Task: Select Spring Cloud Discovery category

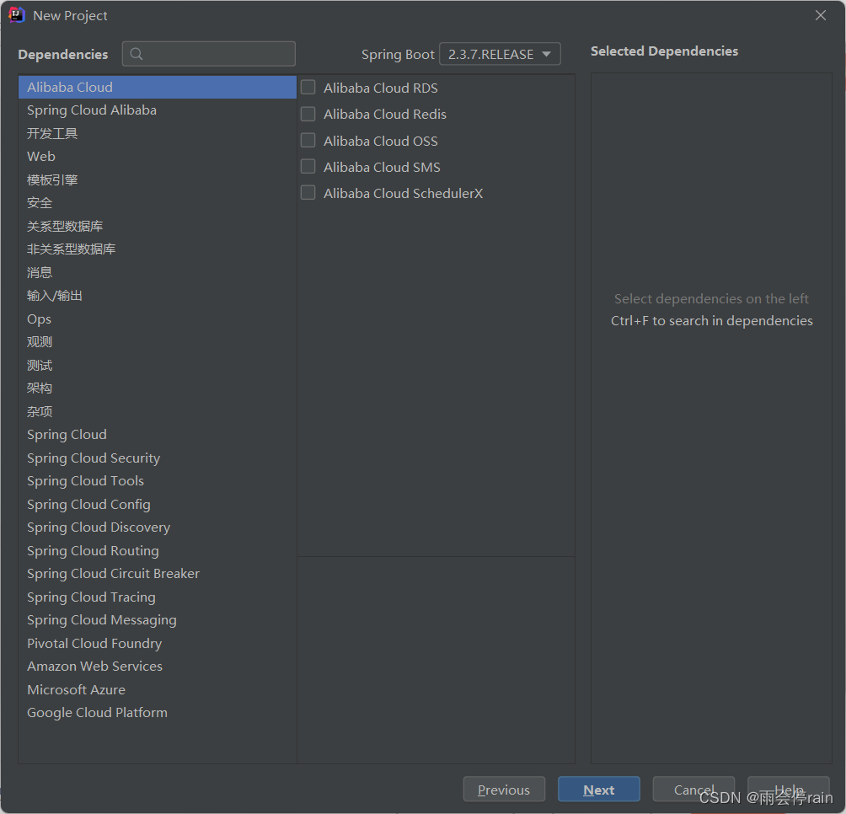Action: point(157,527)
